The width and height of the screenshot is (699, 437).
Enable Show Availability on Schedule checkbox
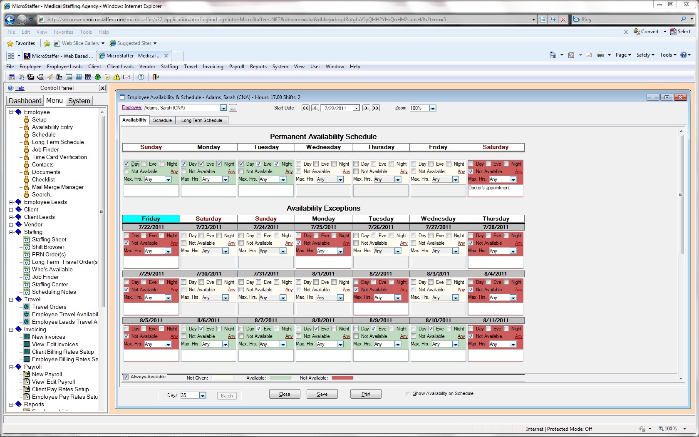click(x=408, y=394)
